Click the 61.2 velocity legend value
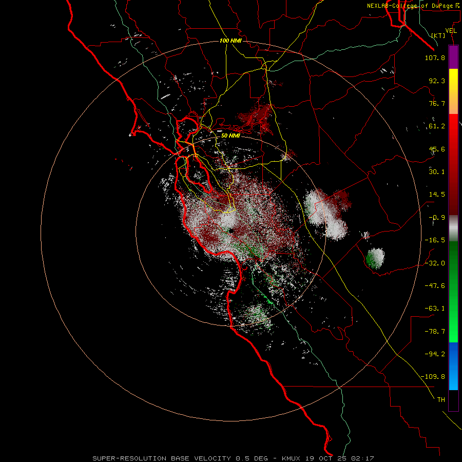462x462 pixels. click(x=437, y=126)
